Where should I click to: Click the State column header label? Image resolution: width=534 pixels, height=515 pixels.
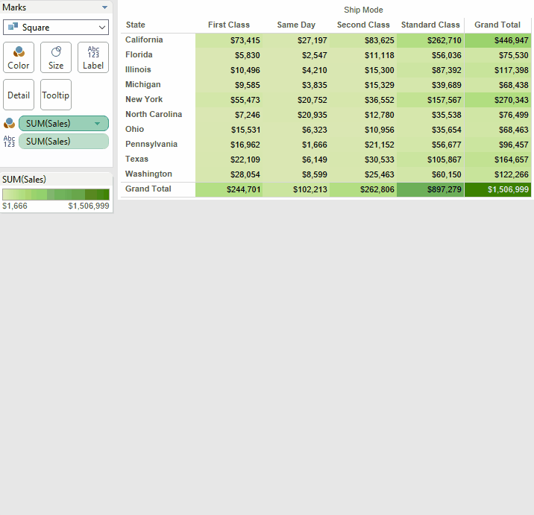pos(135,25)
